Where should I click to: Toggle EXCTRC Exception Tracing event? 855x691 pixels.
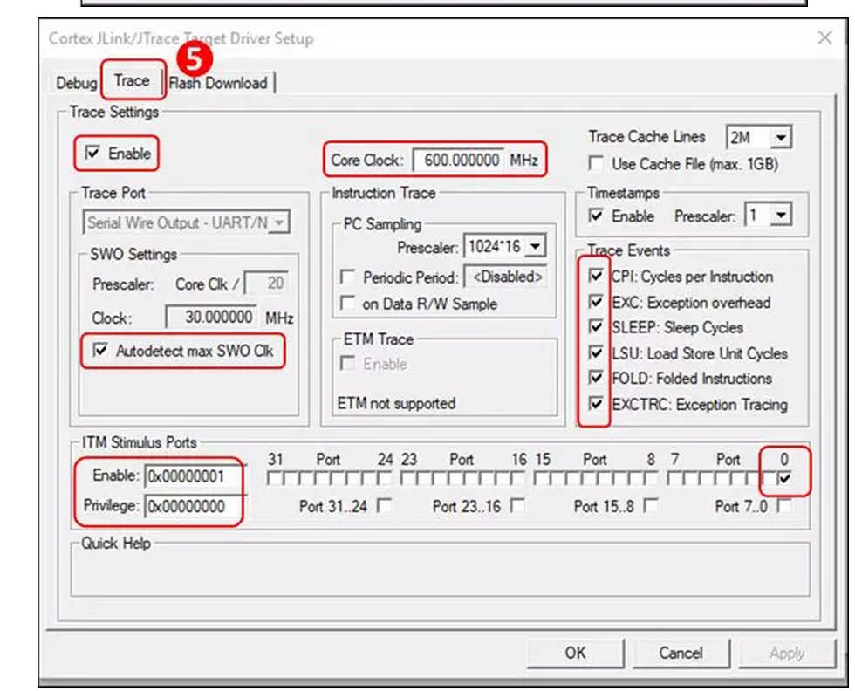tap(596, 404)
